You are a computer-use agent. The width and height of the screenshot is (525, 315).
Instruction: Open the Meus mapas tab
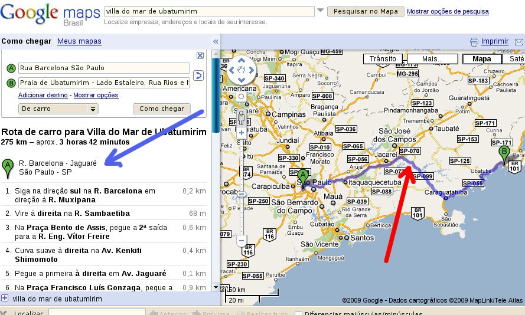tap(79, 41)
